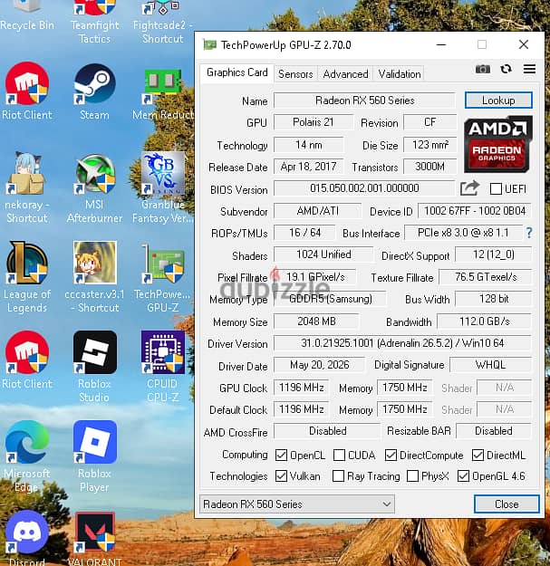
Task: Click the AMD Radeon Graphics logo
Action: [x=498, y=144]
